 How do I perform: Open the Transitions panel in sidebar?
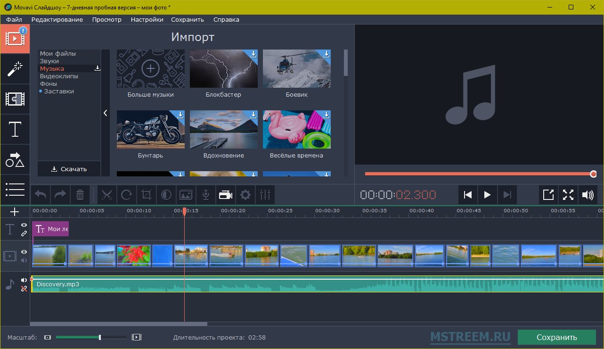pos(15,99)
